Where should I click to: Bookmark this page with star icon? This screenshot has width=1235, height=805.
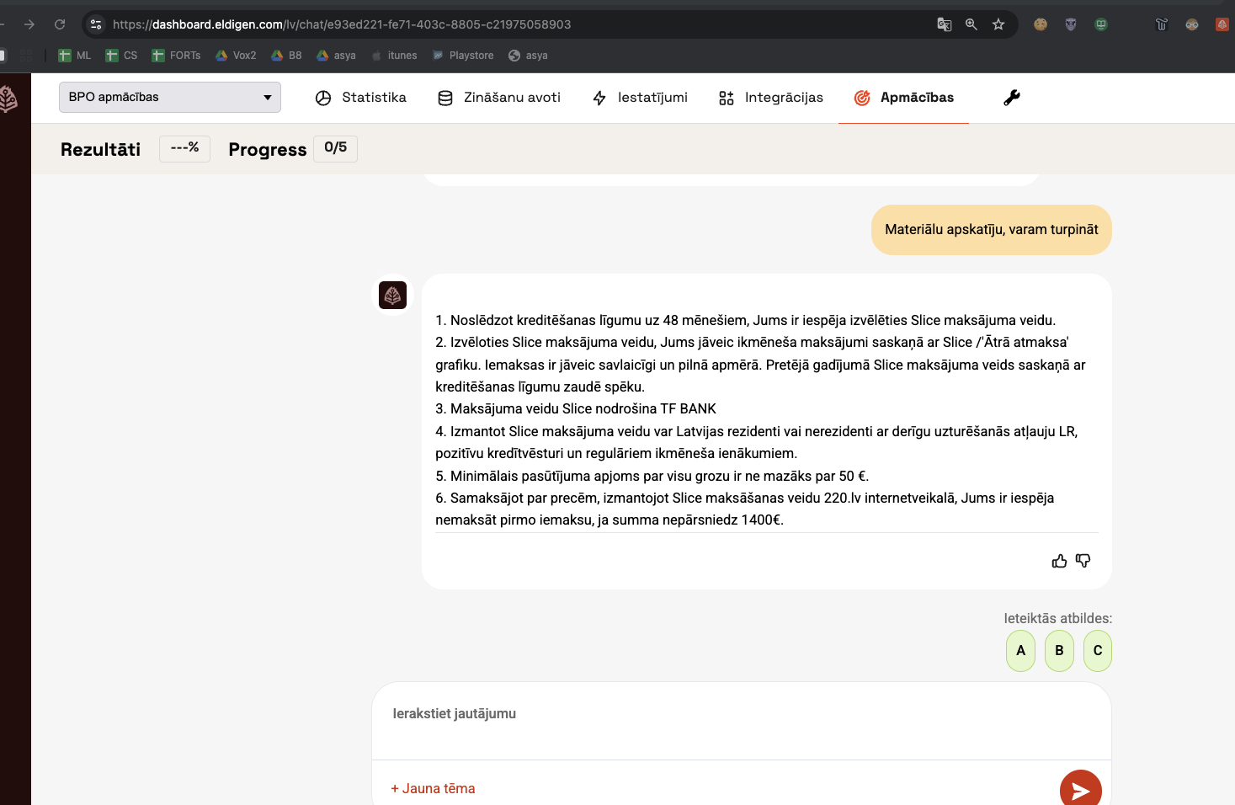[x=998, y=24]
